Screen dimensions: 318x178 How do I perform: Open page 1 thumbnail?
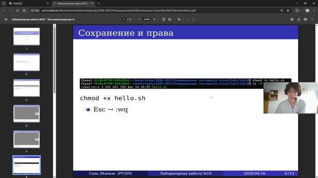point(26,37)
